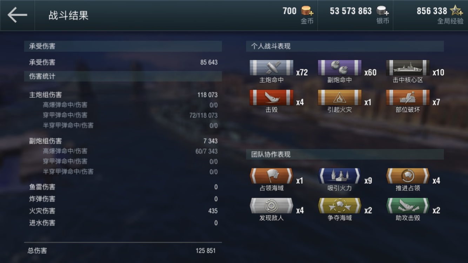Click the 总伤害 total row
The width and height of the screenshot is (468, 263).
[x=123, y=251]
